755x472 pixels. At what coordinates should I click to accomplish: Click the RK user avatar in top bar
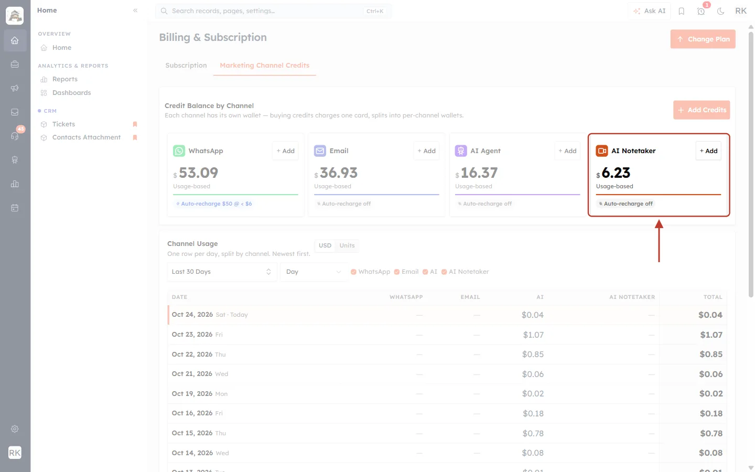pyautogui.click(x=741, y=11)
